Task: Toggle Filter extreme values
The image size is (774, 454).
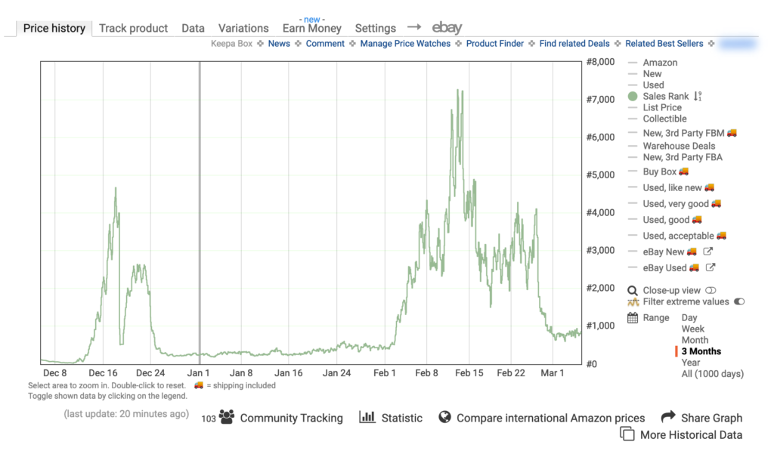Action: [738, 301]
